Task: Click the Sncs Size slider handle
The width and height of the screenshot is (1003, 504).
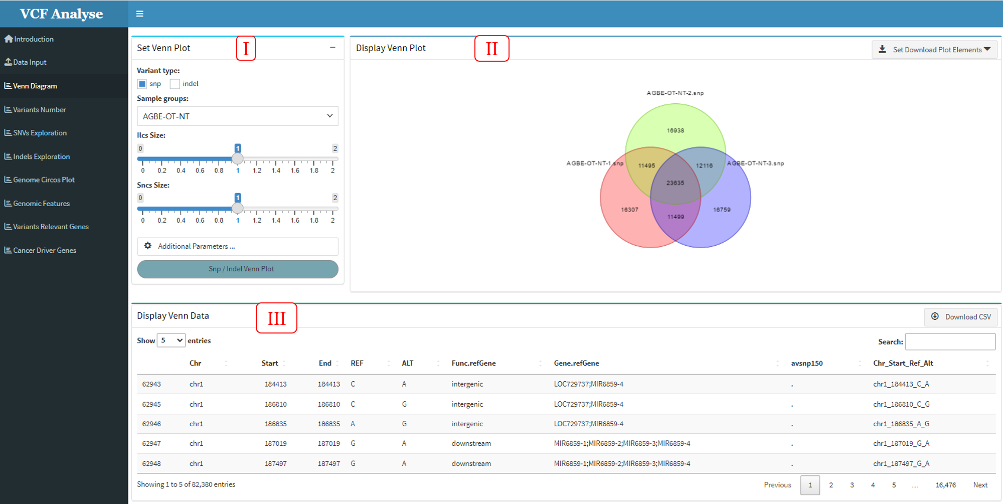Action: [238, 209]
